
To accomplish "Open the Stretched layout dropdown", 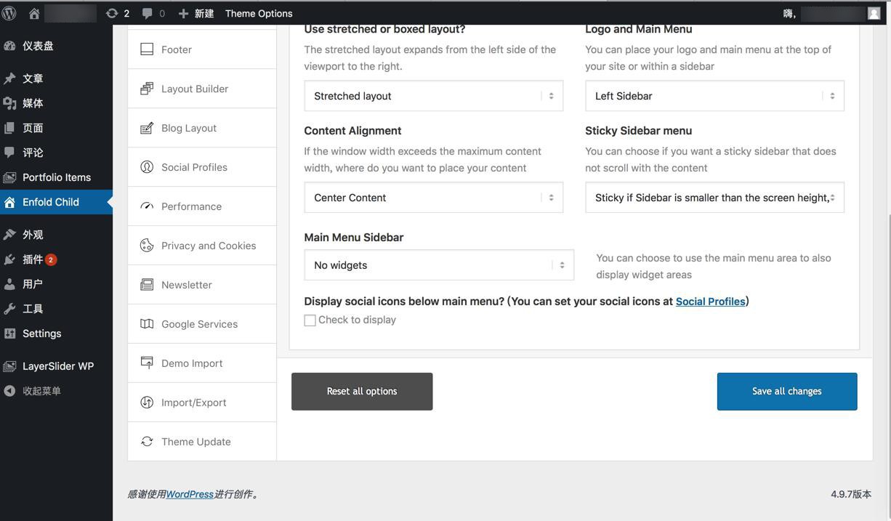I will point(433,96).
